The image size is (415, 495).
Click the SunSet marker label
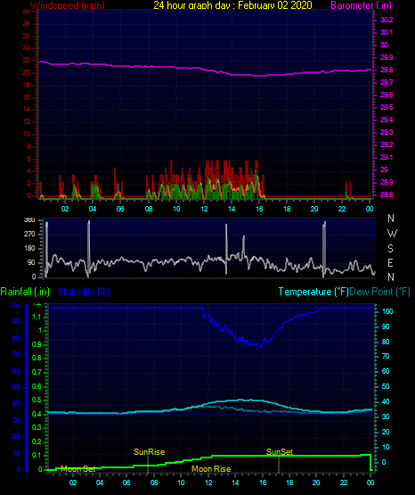(280, 452)
